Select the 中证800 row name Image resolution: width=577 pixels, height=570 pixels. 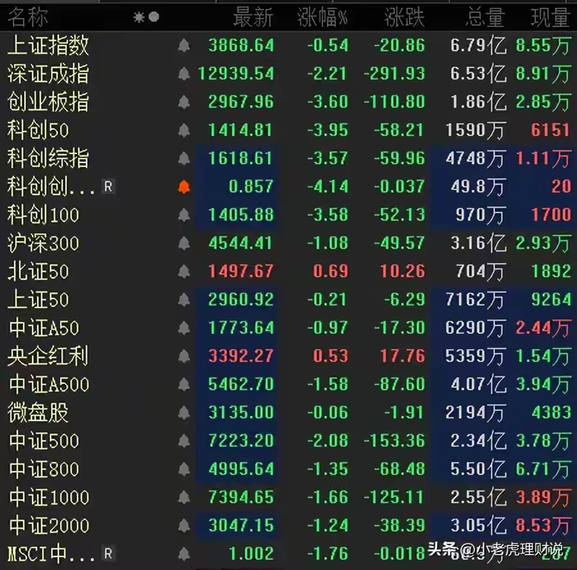coord(44,469)
